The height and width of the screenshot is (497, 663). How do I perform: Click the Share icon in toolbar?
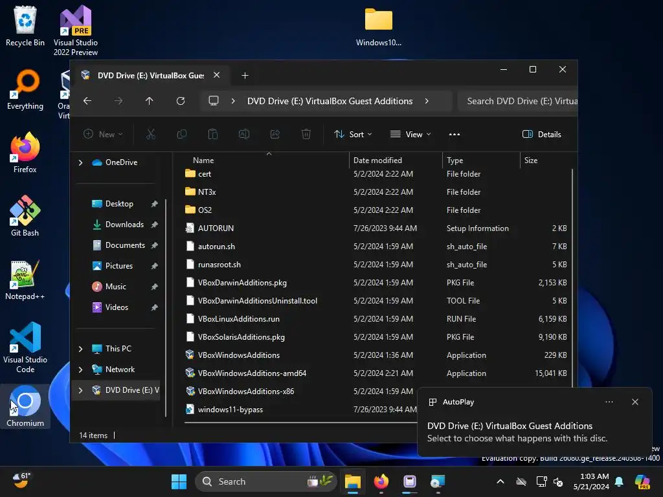[x=275, y=135]
